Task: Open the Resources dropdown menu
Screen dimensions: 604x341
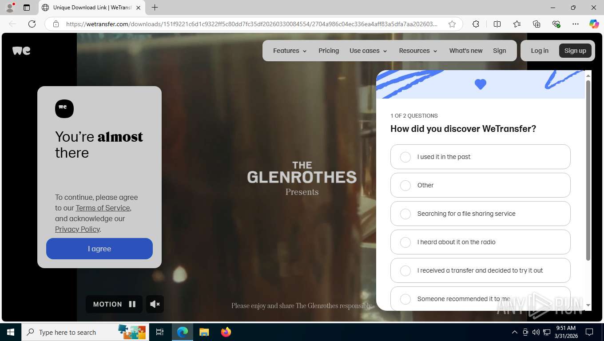Action: pos(418,51)
